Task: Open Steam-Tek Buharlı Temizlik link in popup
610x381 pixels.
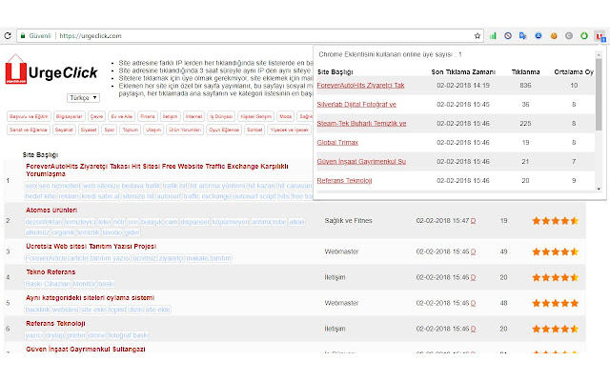Action: pos(361,124)
